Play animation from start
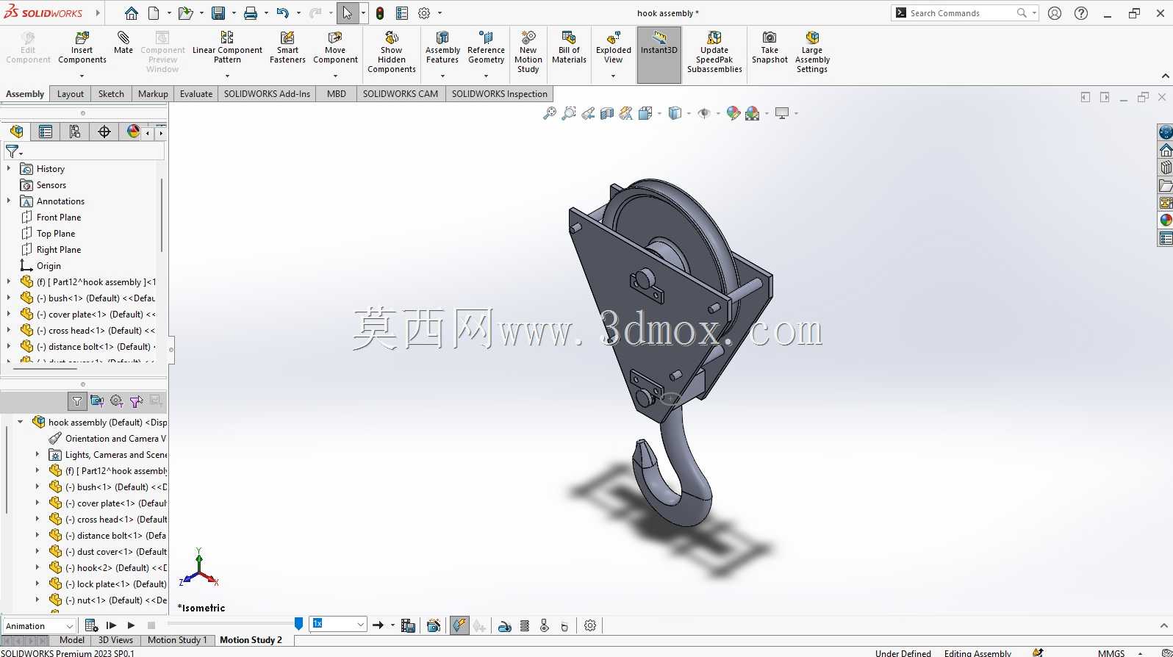Viewport: 1173px width, 657px height. [x=111, y=625]
